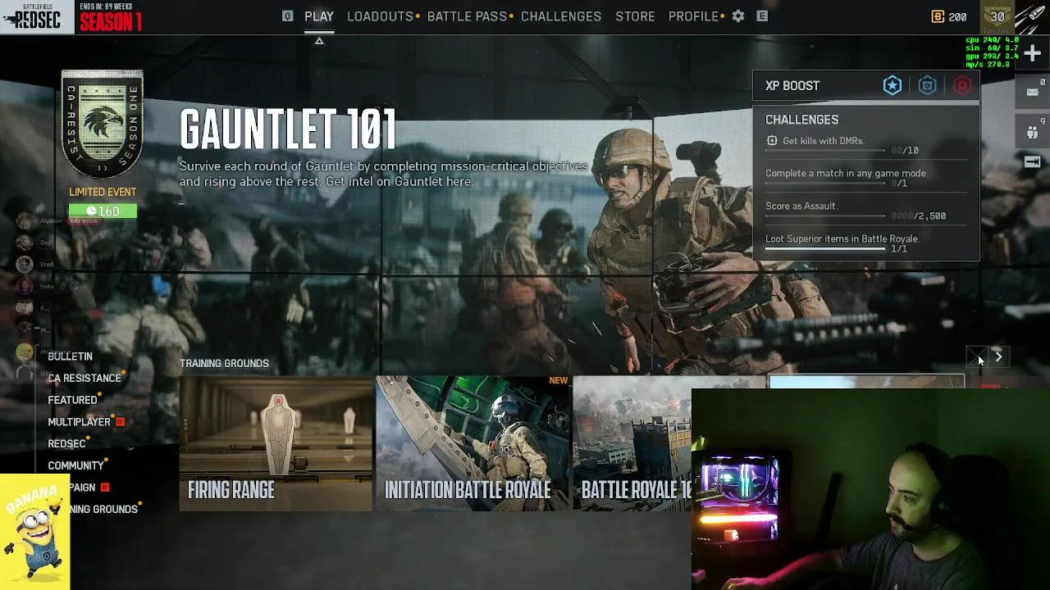Open the BATTLE PASS tab
The height and width of the screenshot is (590, 1050).
pyautogui.click(x=467, y=16)
